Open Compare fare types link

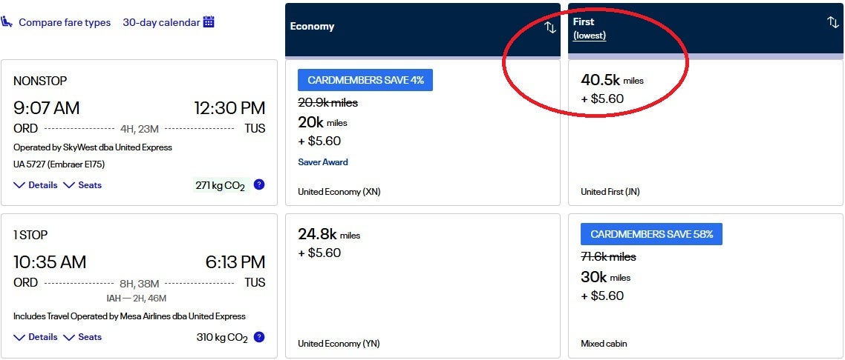pyautogui.click(x=65, y=22)
